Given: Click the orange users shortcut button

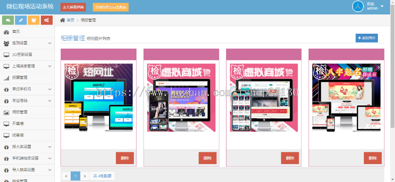Looking at the screenshot, I should pyautogui.click(x=34, y=20).
